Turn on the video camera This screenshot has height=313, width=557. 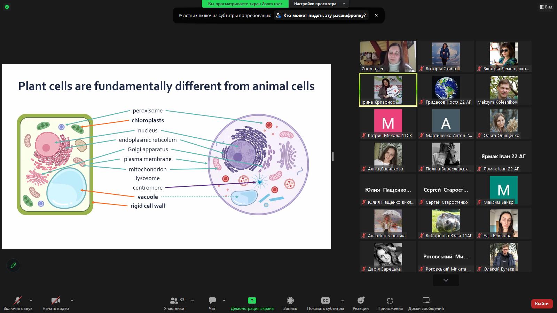(55, 300)
